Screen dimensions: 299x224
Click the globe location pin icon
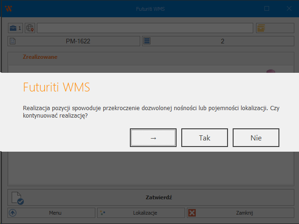coord(30,28)
